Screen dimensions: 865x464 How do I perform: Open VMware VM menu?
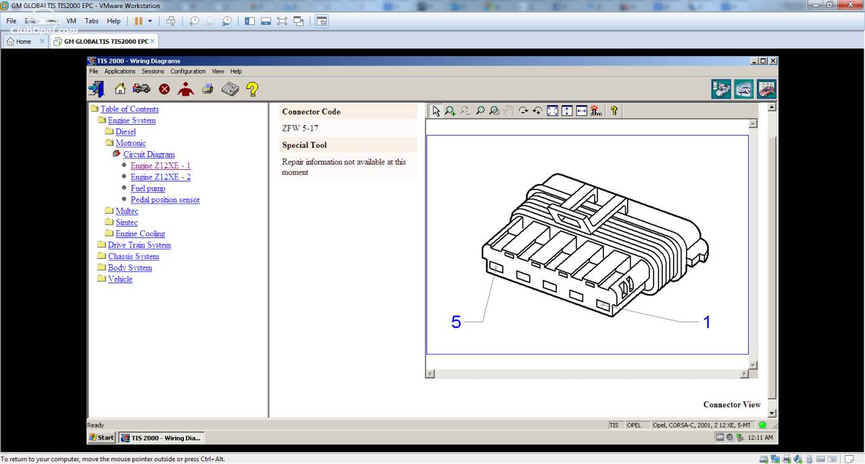click(71, 21)
